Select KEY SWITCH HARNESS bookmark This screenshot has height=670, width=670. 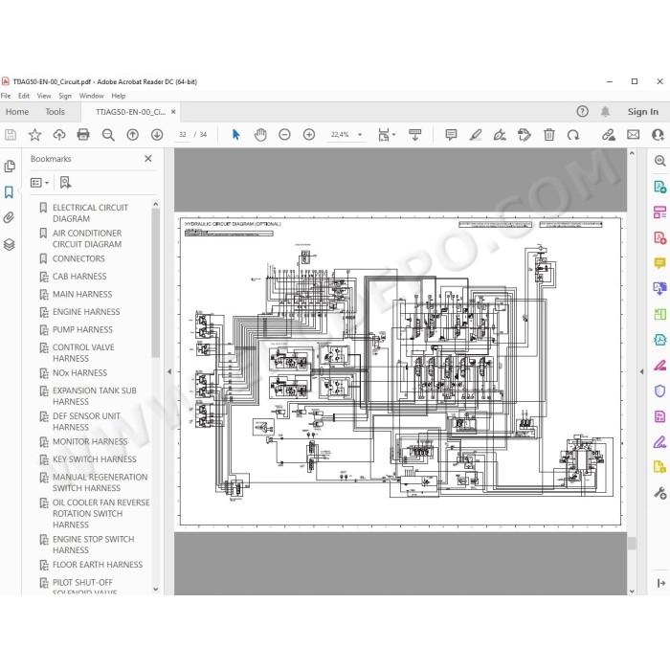click(x=95, y=458)
